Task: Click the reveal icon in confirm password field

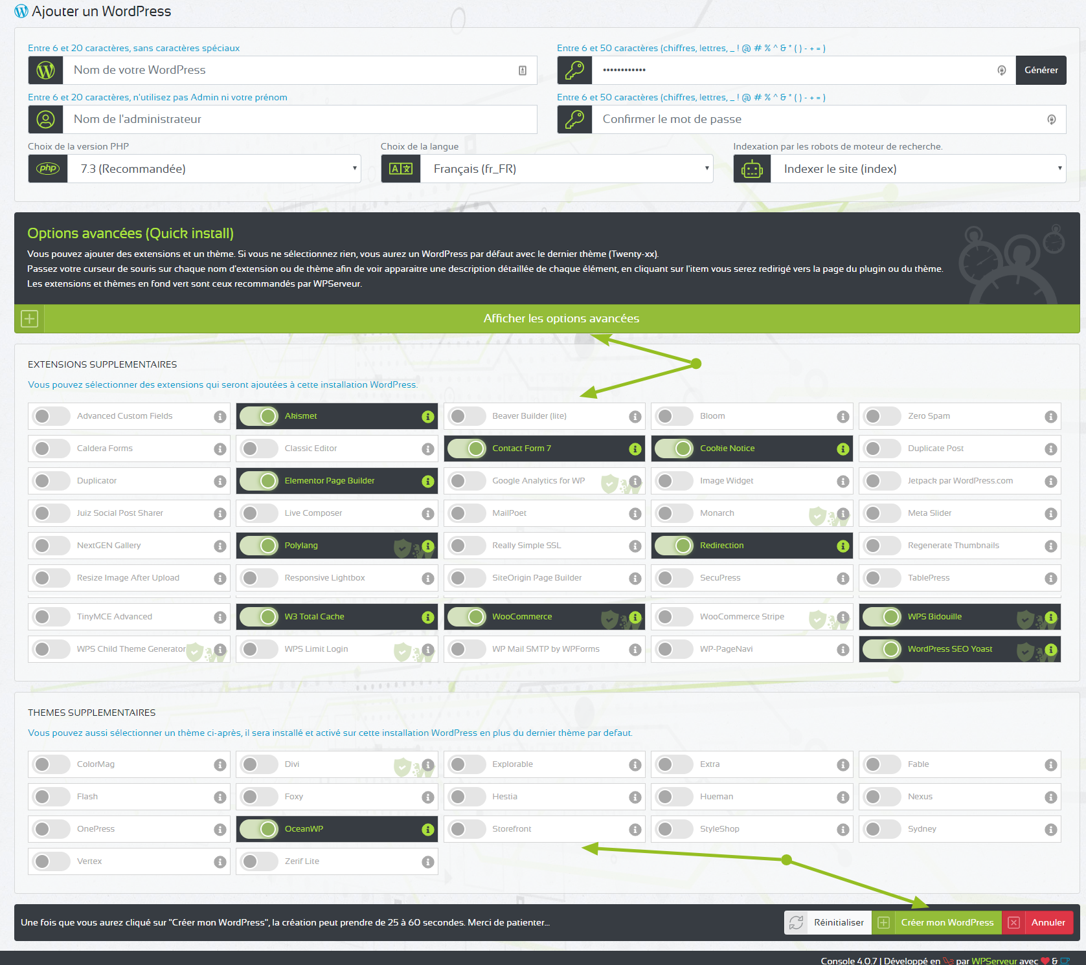Action: click(1051, 120)
